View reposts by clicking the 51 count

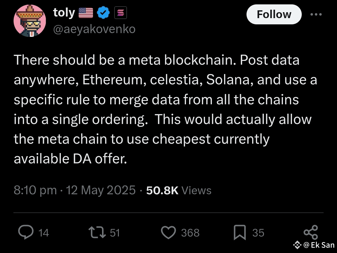[x=115, y=232]
